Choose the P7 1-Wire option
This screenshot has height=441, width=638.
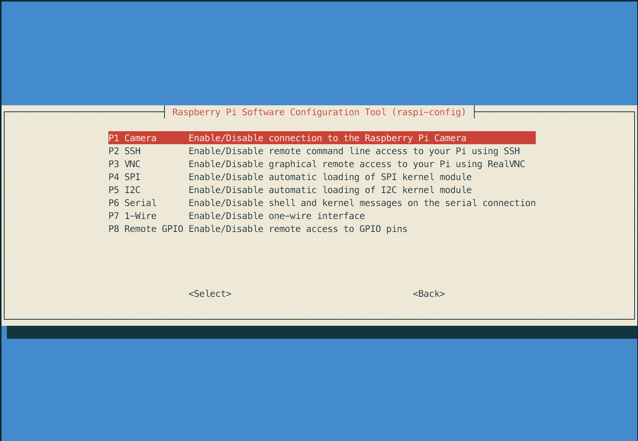[322, 216]
